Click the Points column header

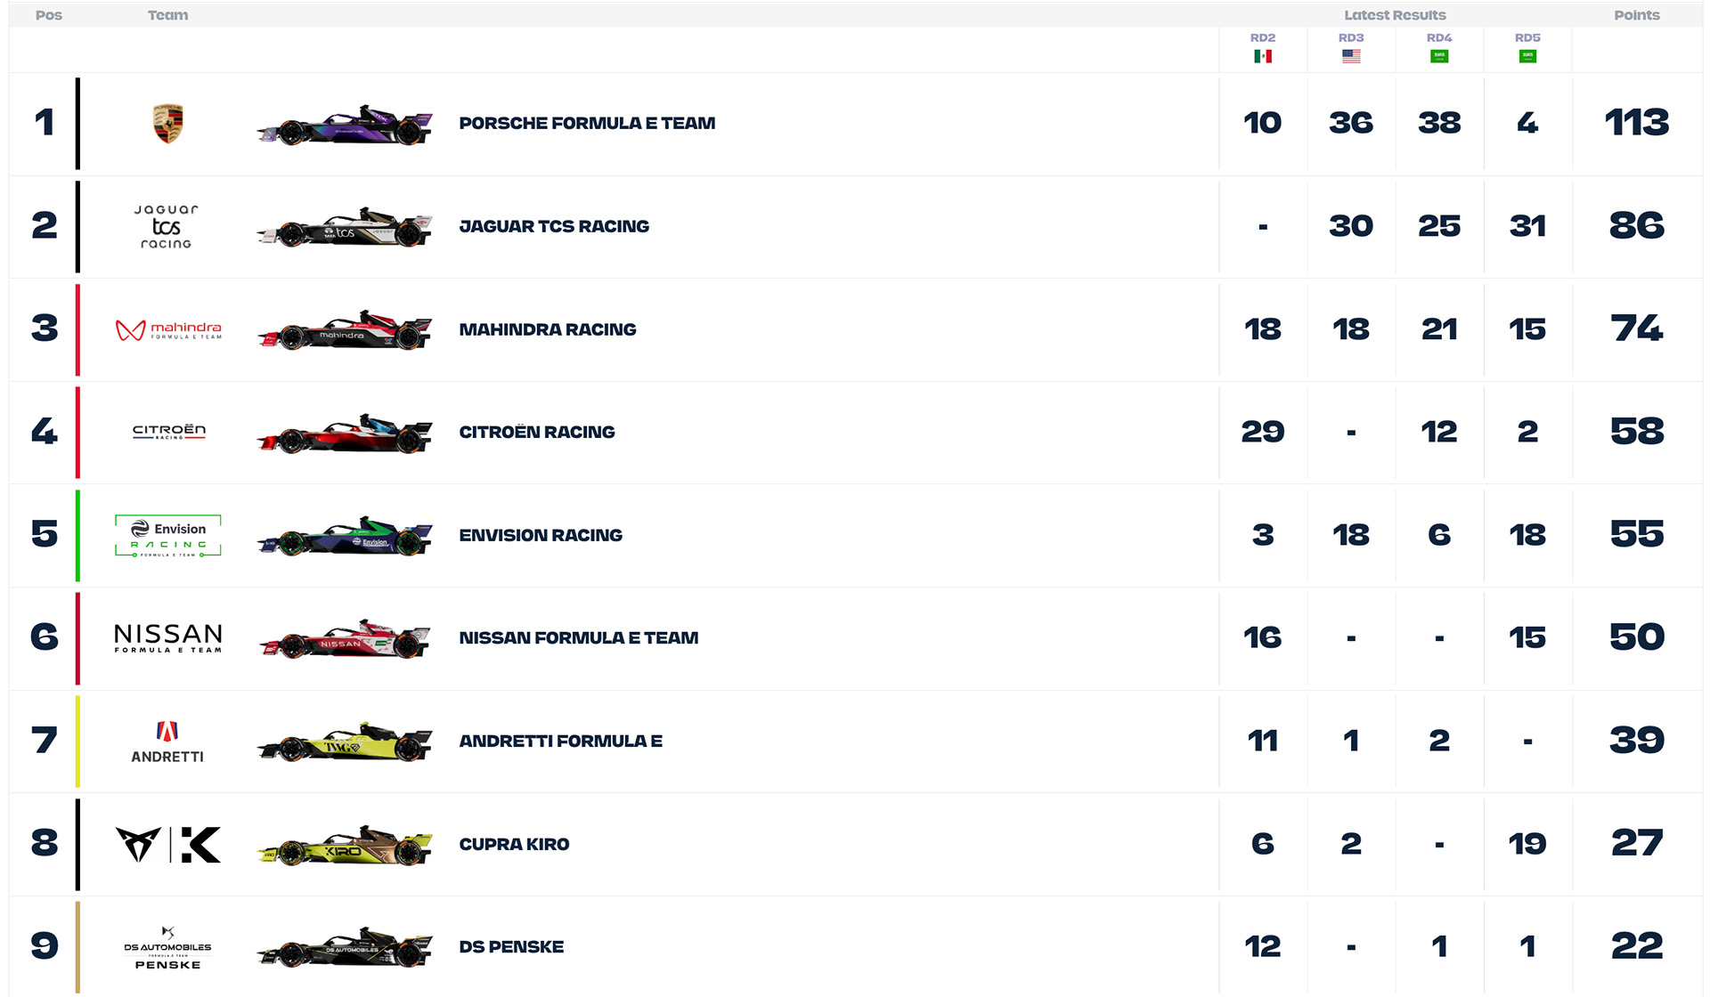pyautogui.click(x=1636, y=15)
